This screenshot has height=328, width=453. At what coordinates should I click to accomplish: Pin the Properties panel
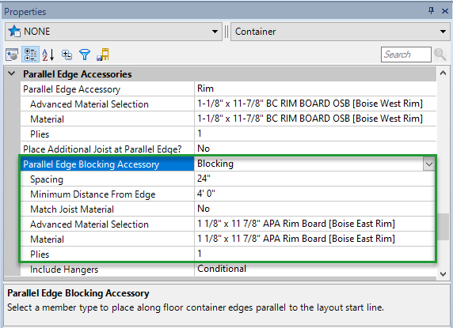[x=431, y=11]
